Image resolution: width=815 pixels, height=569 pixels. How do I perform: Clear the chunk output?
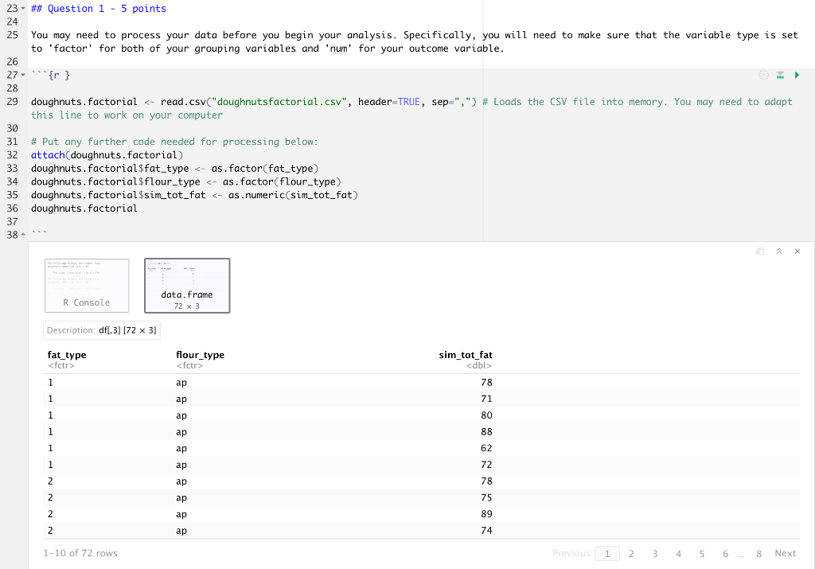click(x=797, y=251)
